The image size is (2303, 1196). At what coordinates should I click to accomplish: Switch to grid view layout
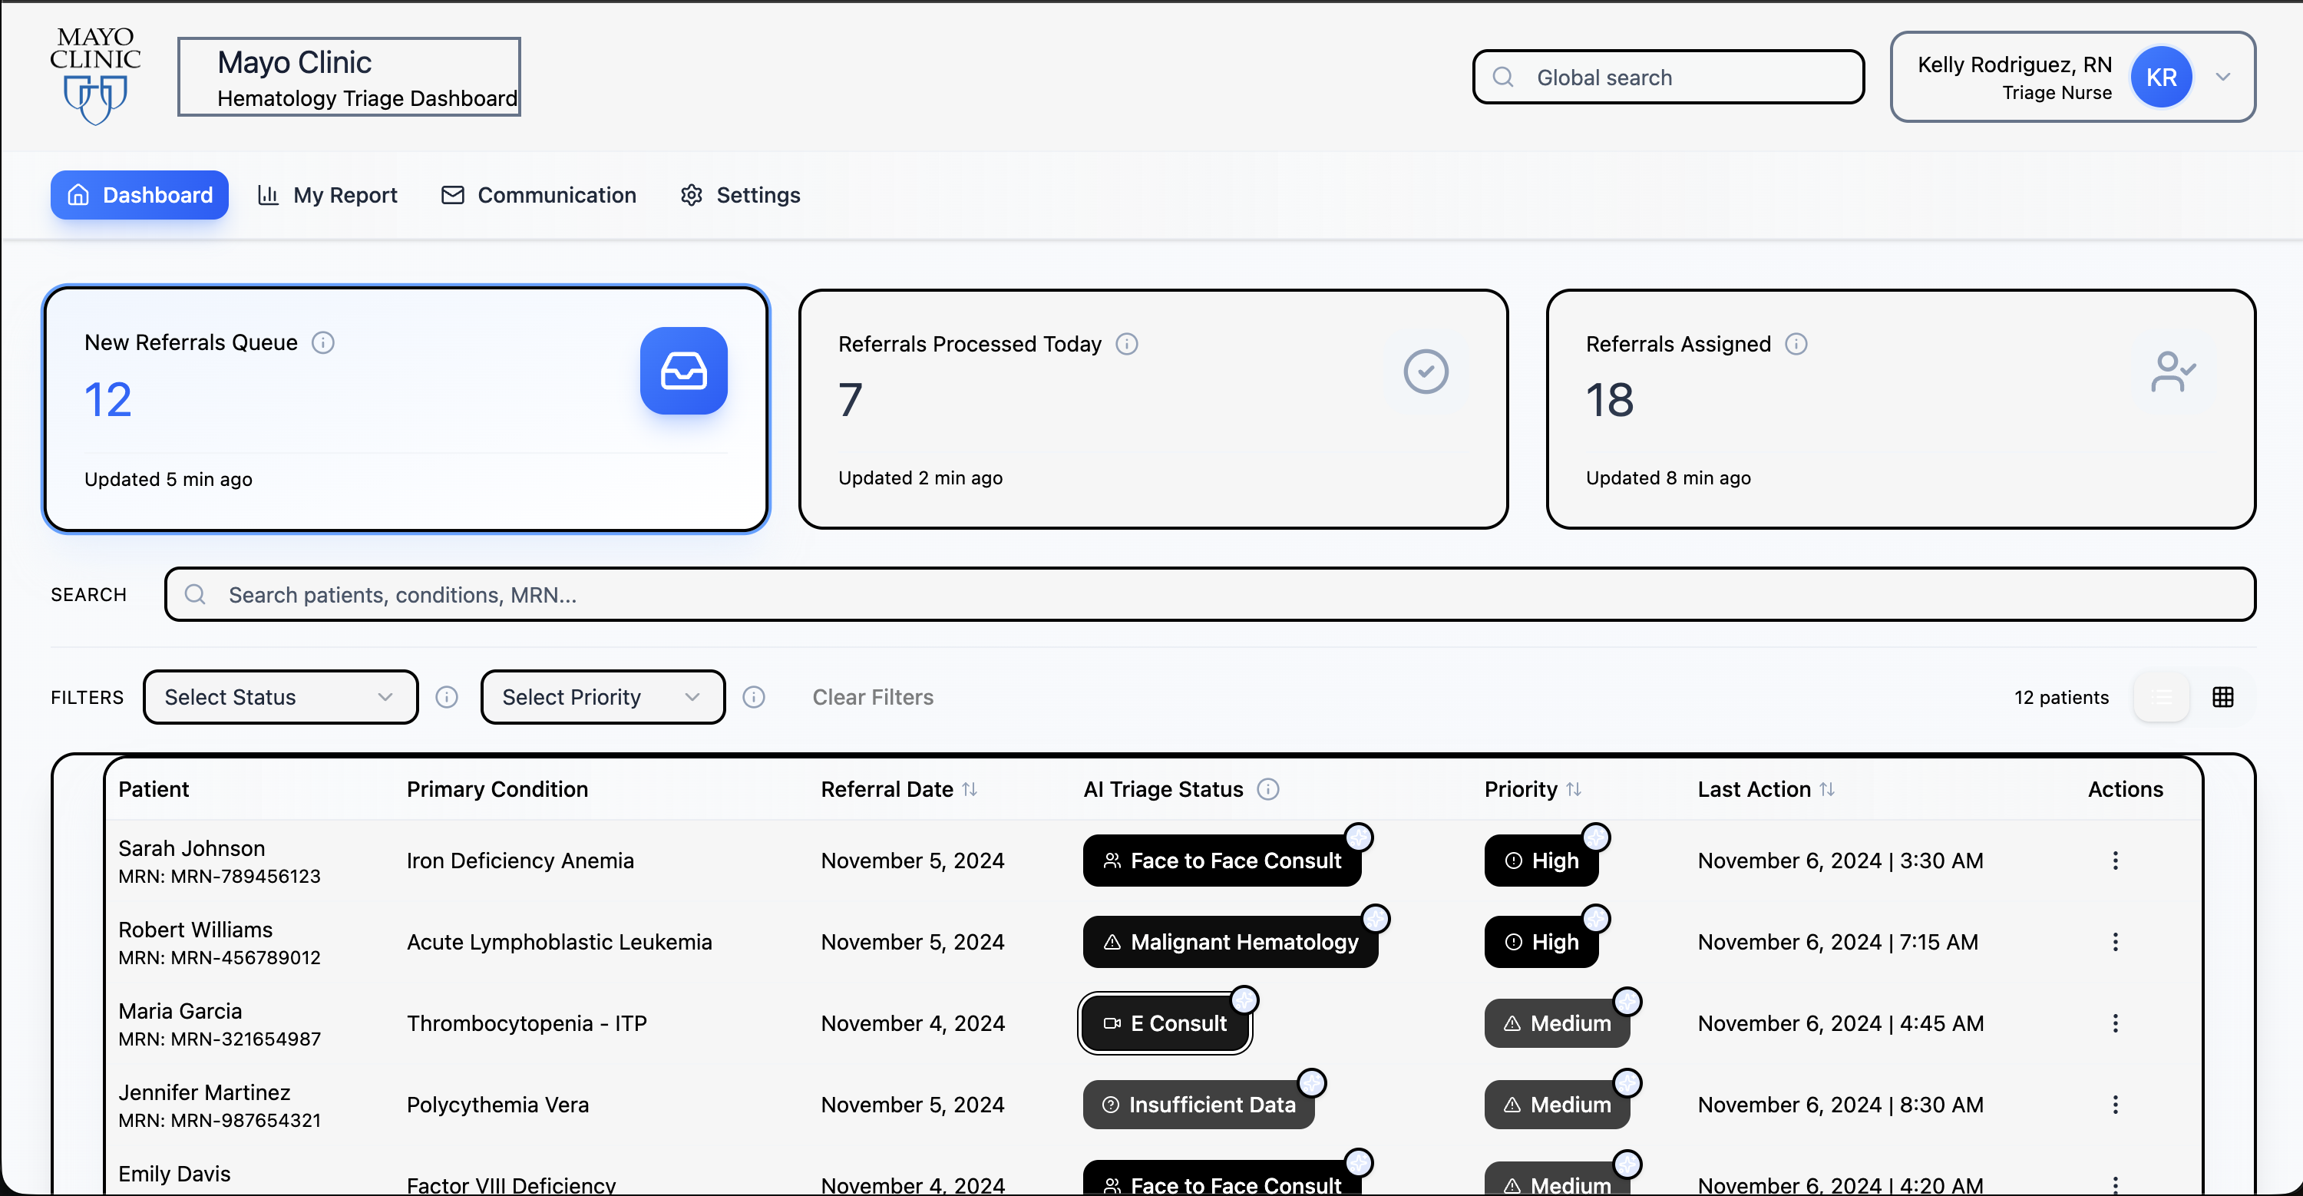(x=2222, y=697)
